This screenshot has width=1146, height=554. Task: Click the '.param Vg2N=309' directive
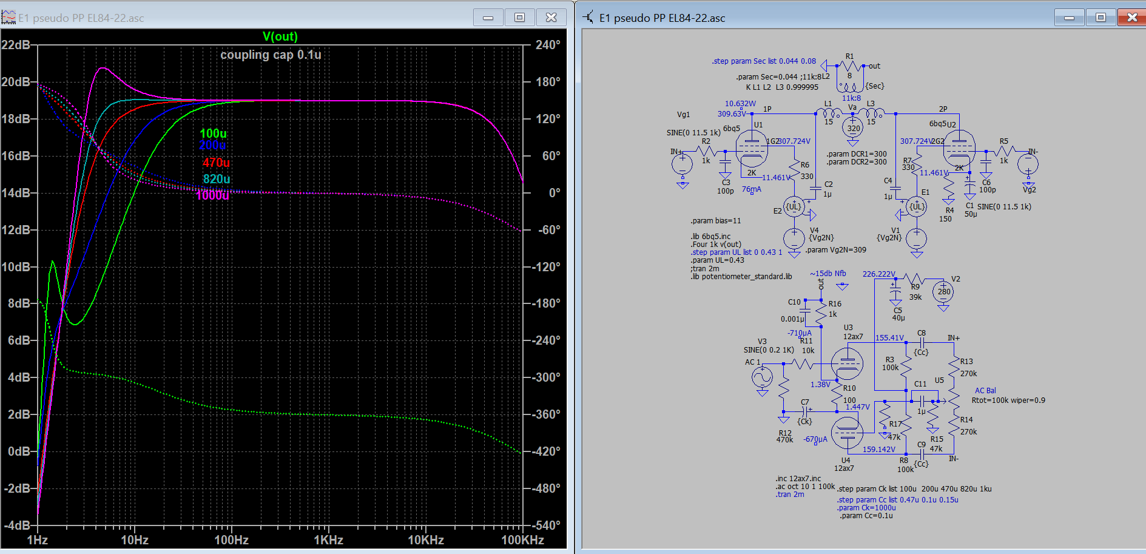click(x=836, y=250)
